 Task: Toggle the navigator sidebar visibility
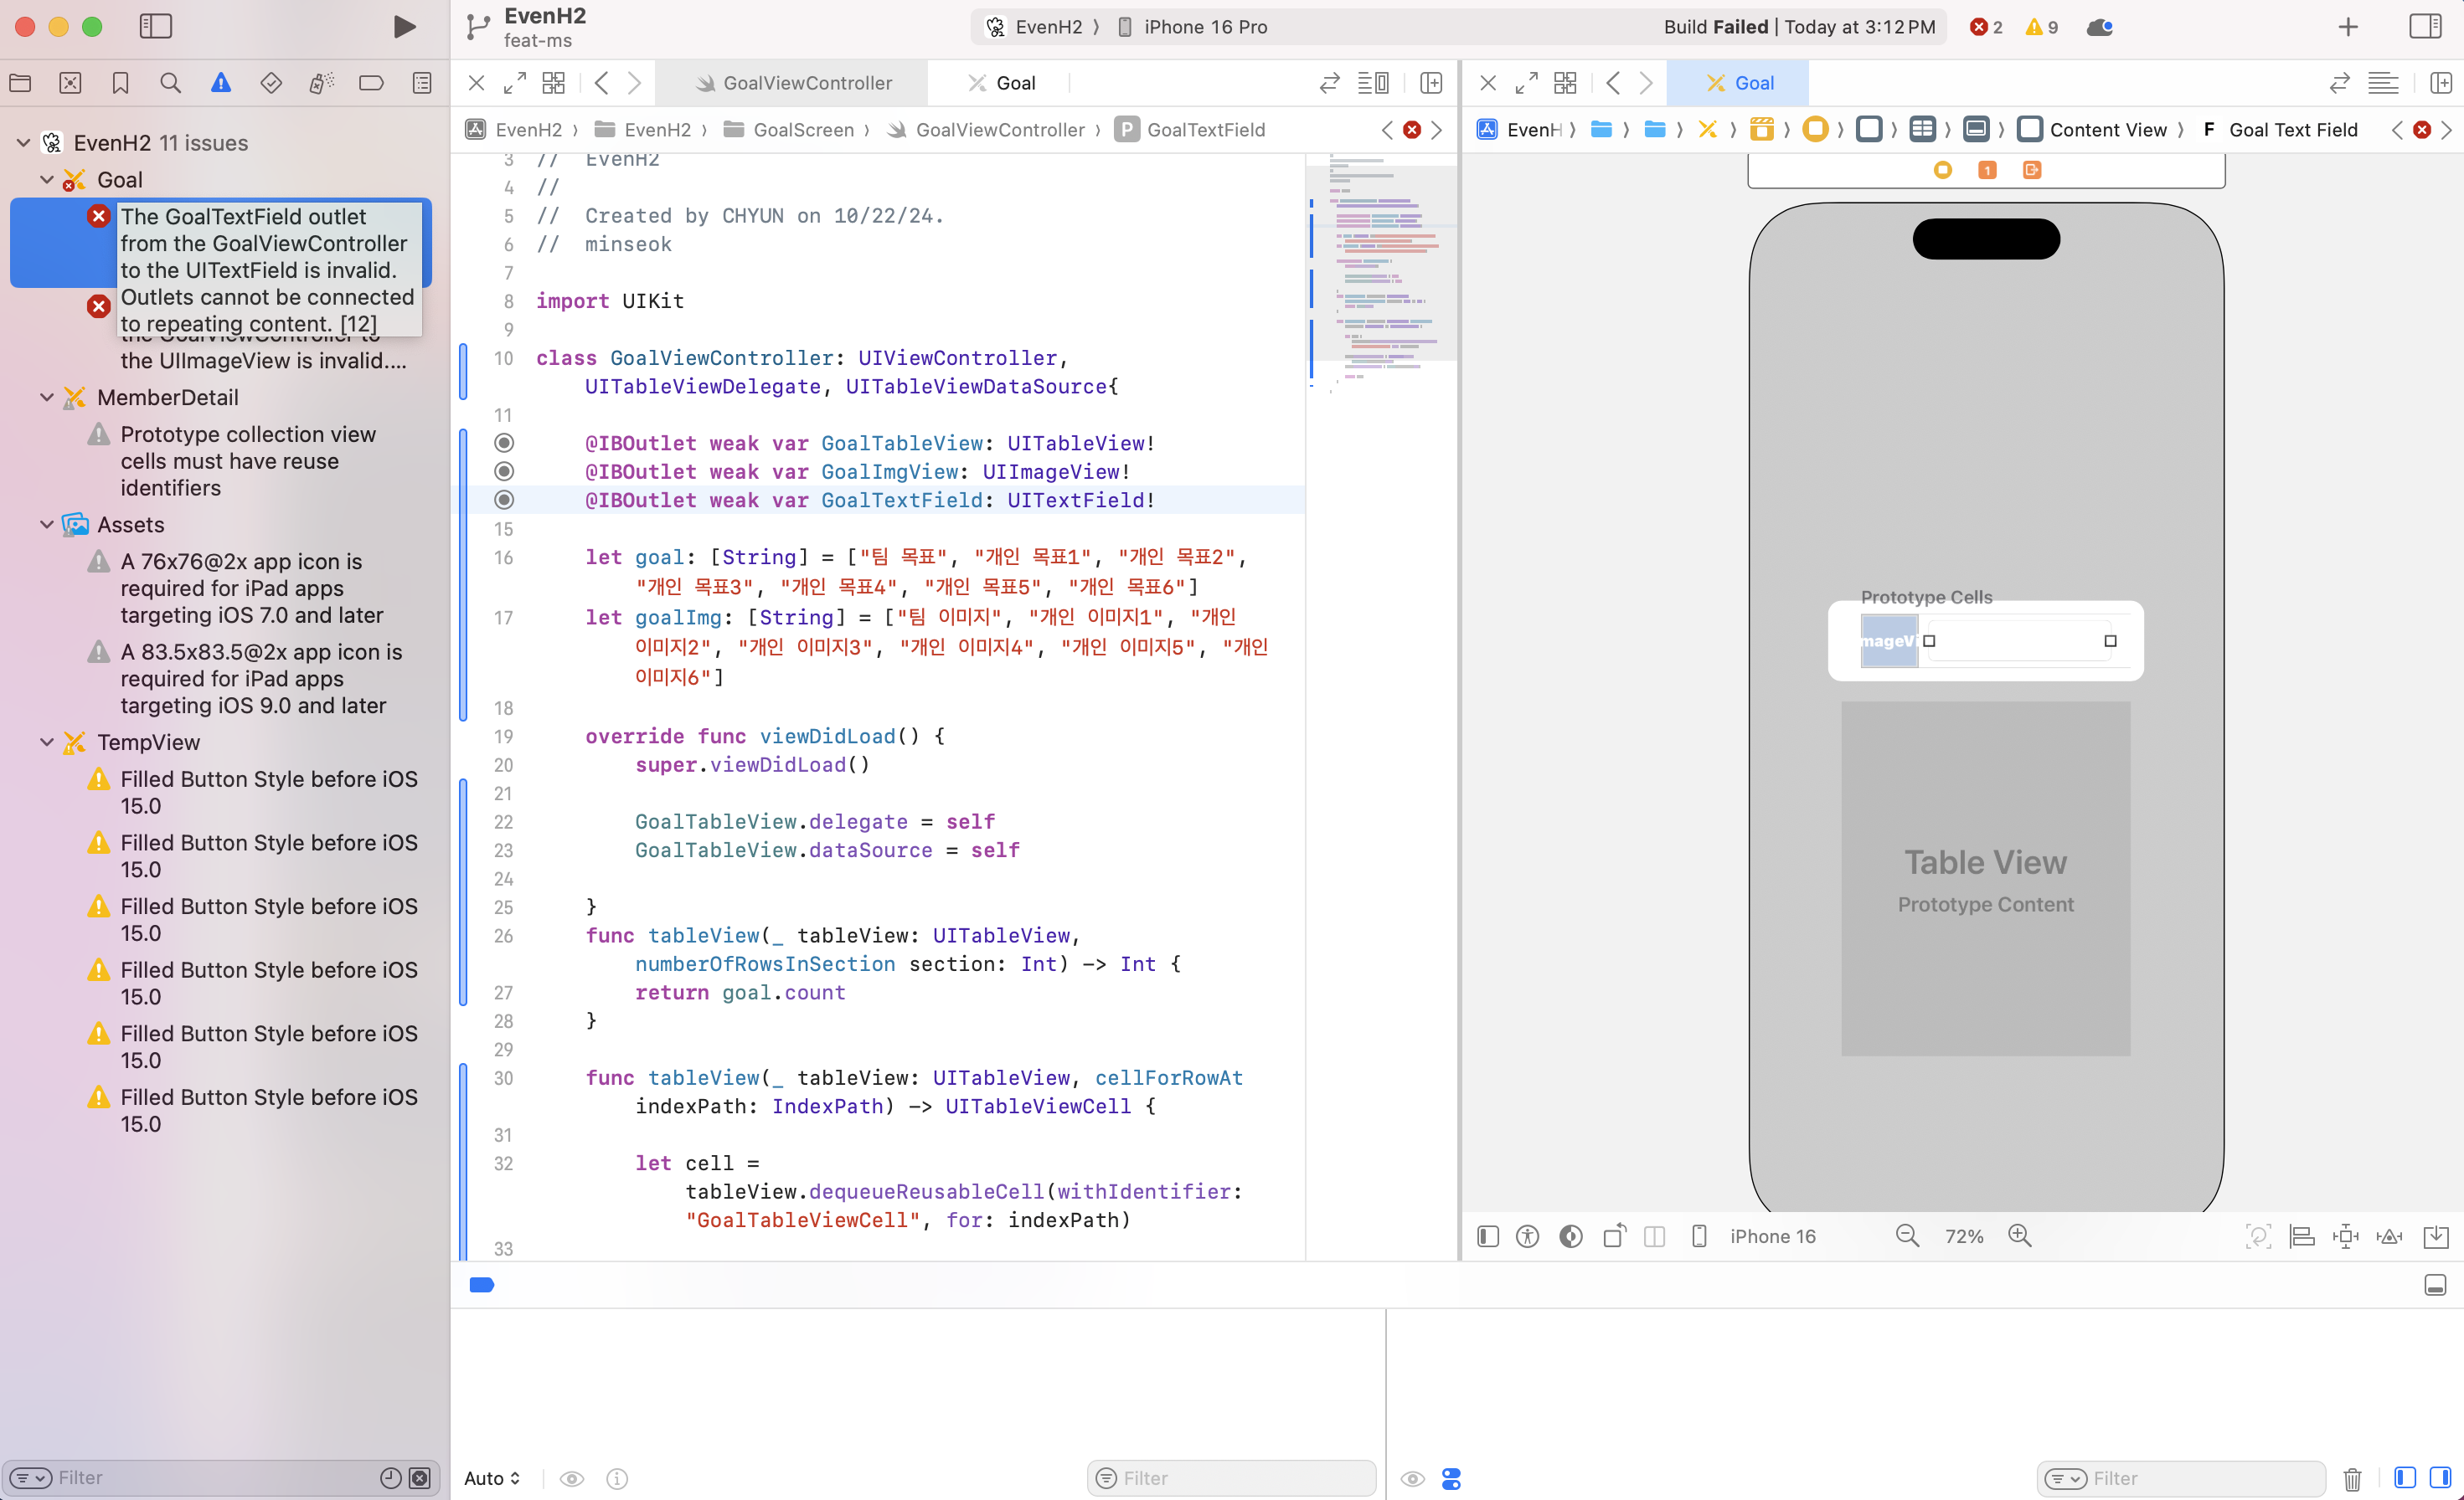(x=156, y=27)
